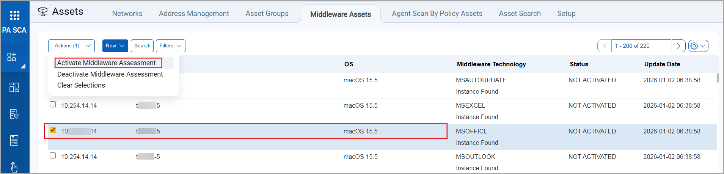
Task: Go to the next page arrow
Action: 678,46
